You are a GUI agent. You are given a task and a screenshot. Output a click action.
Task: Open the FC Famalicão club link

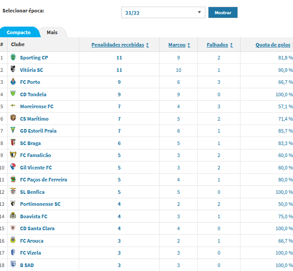[36, 155]
